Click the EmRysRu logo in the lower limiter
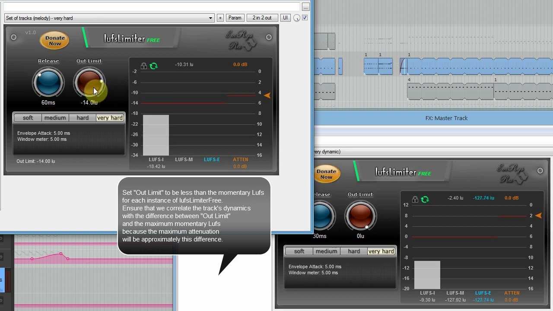 [512, 173]
